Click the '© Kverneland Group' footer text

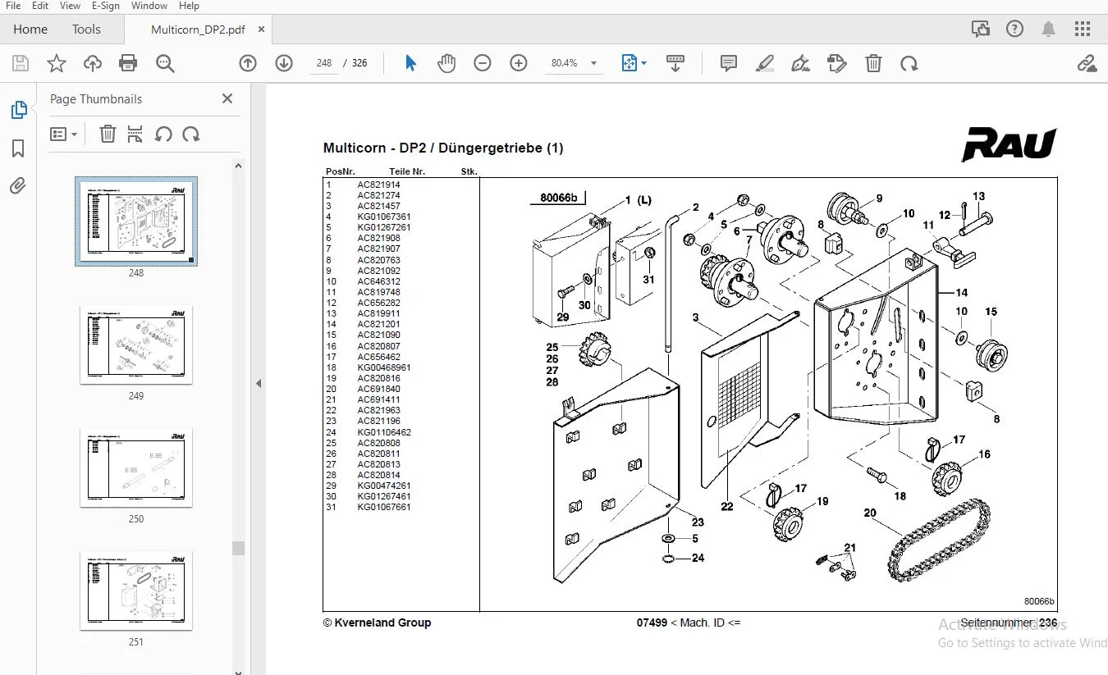pyautogui.click(x=377, y=623)
